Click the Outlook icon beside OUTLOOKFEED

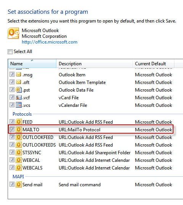pyautogui.click(x=19, y=137)
